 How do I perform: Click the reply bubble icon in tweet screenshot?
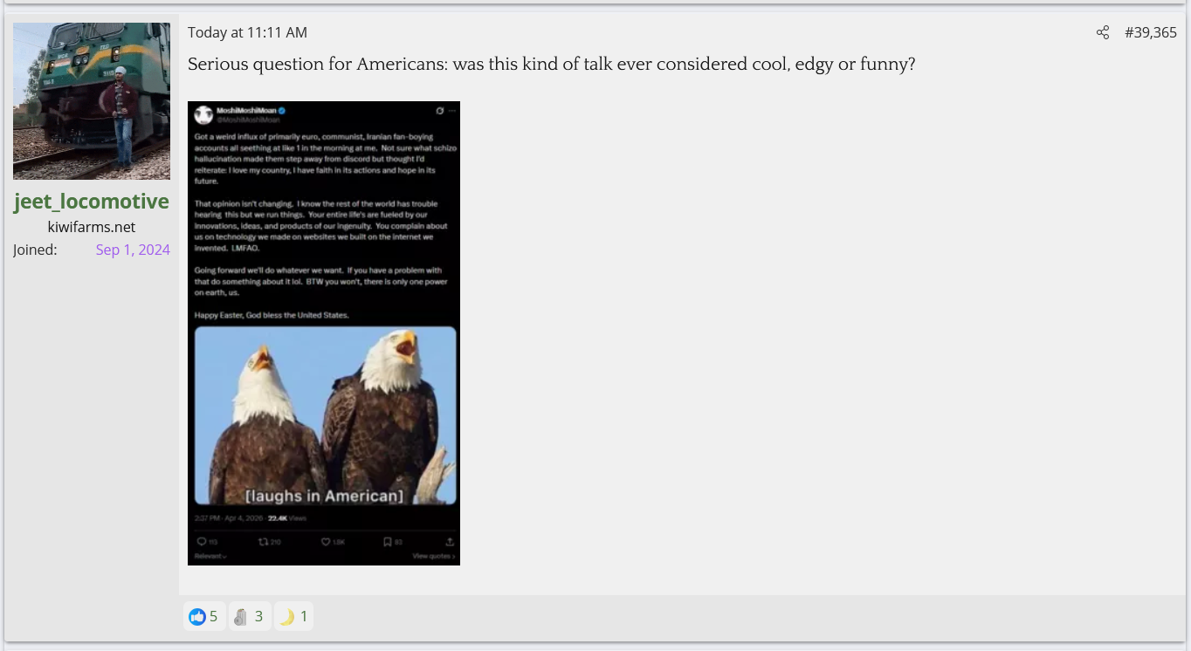pyautogui.click(x=202, y=542)
